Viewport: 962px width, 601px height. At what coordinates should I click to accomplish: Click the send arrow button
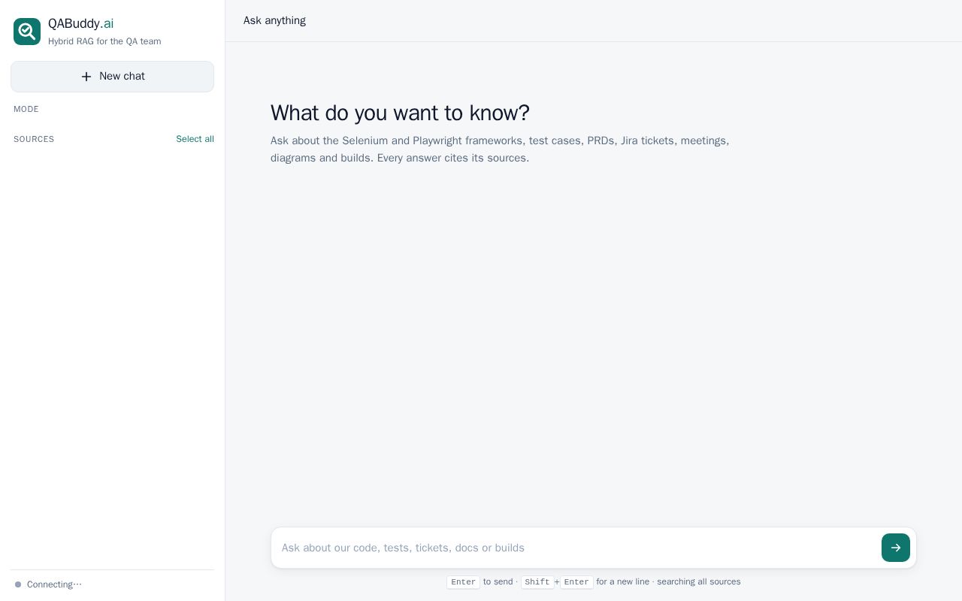click(x=896, y=548)
